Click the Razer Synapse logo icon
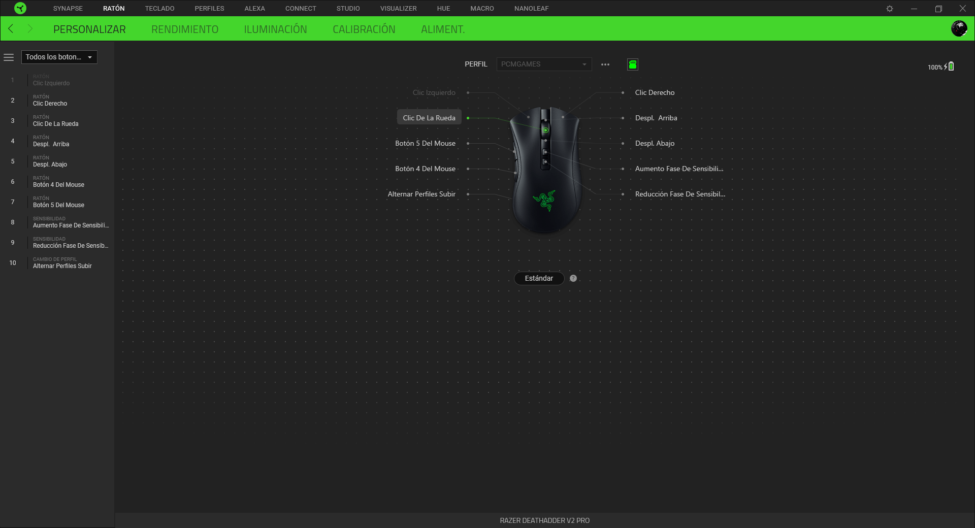This screenshot has width=975, height=528. [20, 8]
